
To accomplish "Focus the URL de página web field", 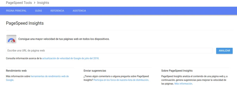I will coord(109,51).
